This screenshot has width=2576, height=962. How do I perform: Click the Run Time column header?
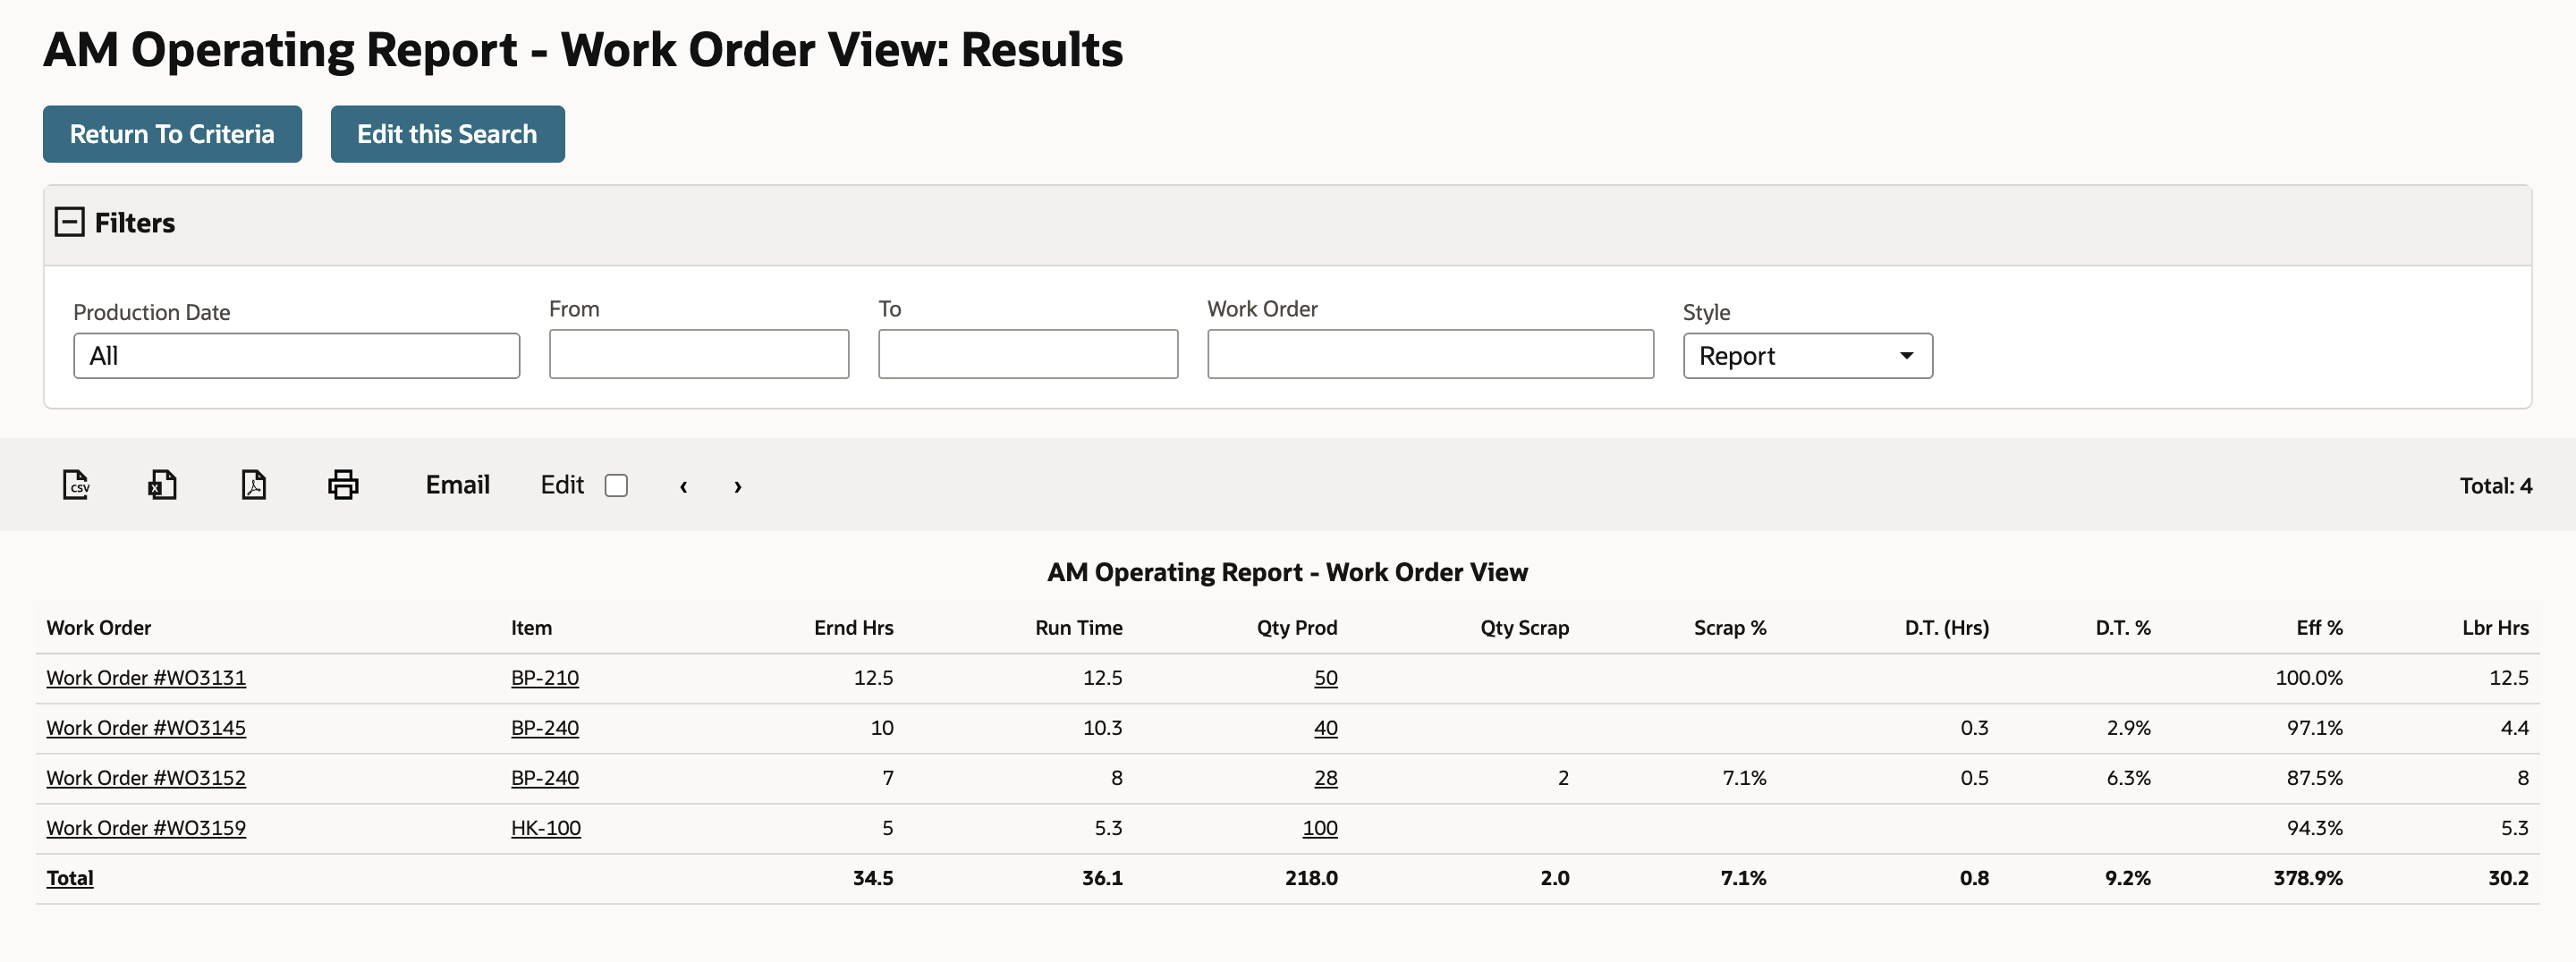1079,628
